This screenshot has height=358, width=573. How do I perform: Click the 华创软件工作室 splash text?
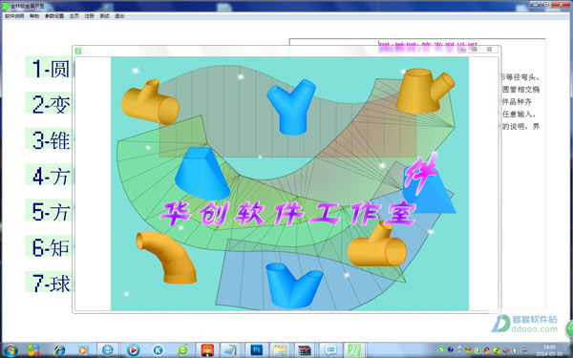point(288,213)
